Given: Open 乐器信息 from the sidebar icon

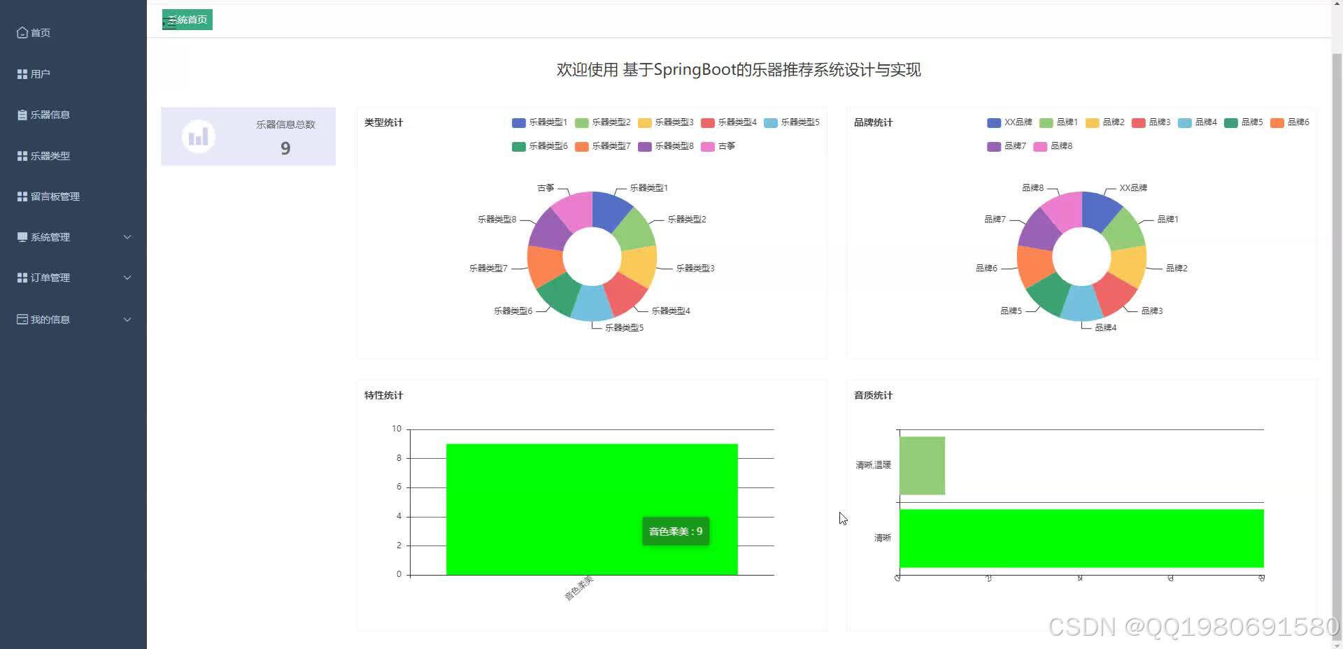Looking at the screenshot, I should 21,115.
